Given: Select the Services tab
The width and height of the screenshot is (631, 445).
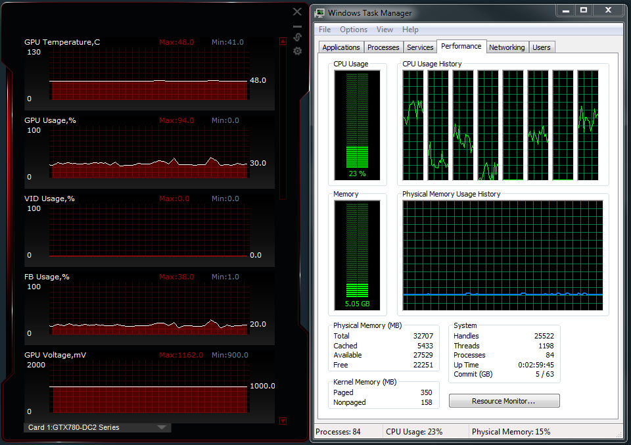Looking at the screenshot, I should (420, 47).
